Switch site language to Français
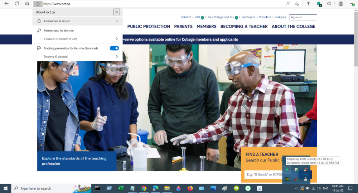Image resolution: width=358 pixels, height=193 pixels. tap(280, 17)
